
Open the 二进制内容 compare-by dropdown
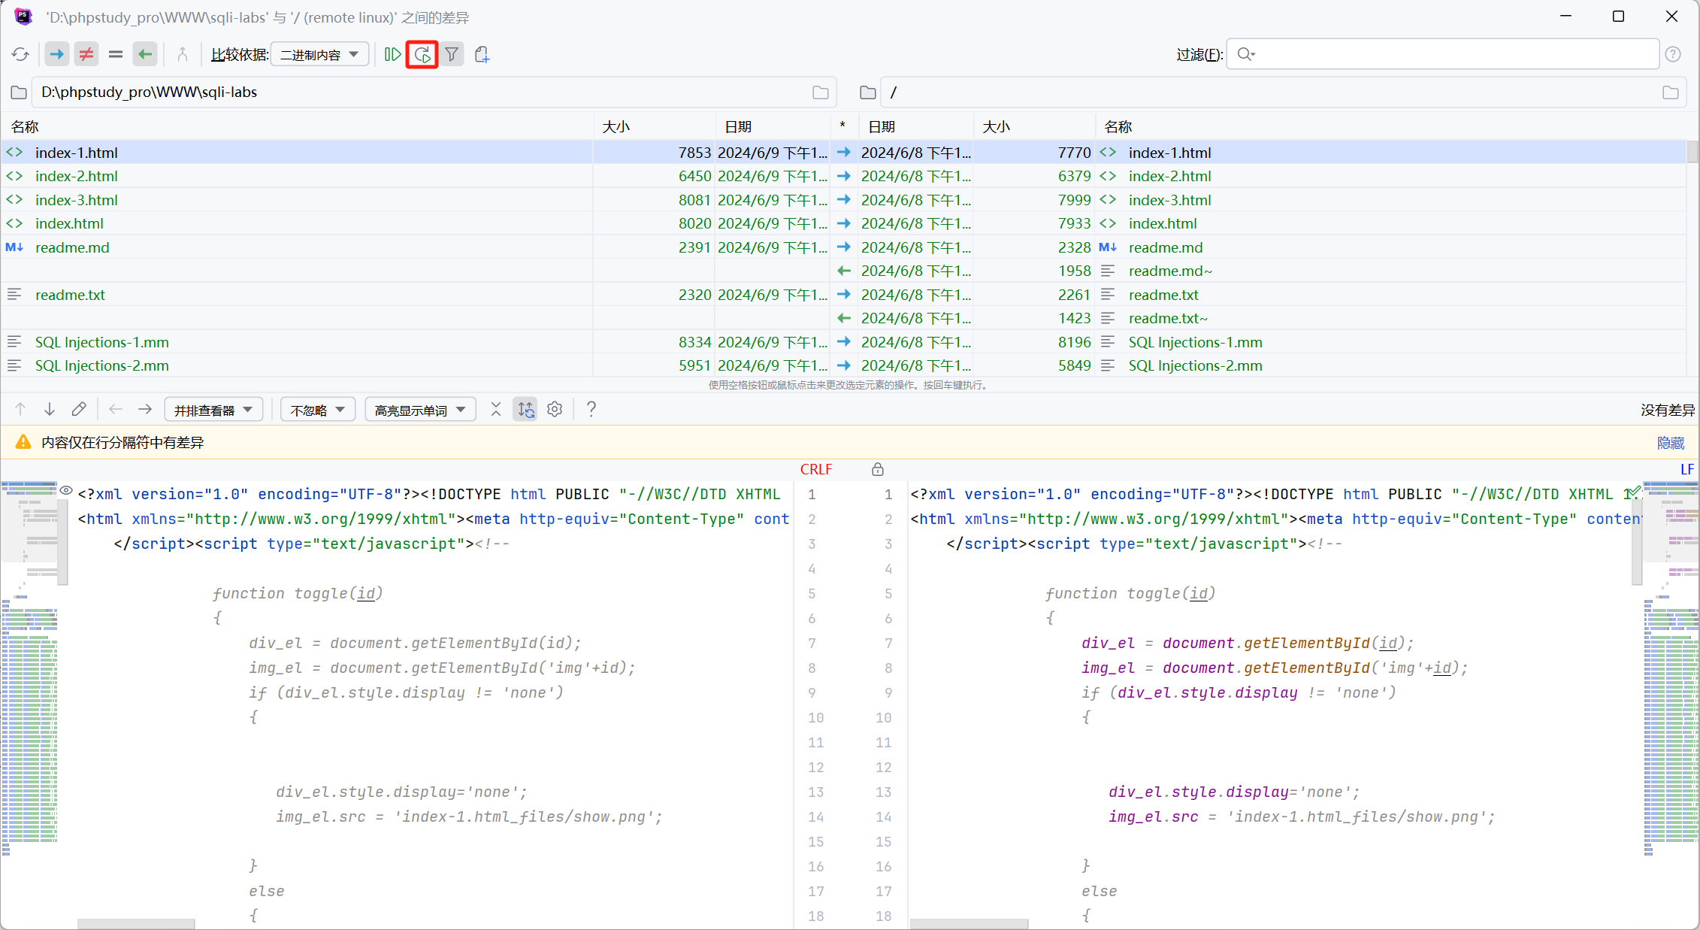tap(319, 54)
